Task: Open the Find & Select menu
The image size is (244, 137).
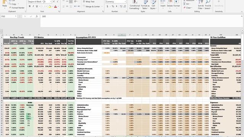Action: [x=208, y=5]
